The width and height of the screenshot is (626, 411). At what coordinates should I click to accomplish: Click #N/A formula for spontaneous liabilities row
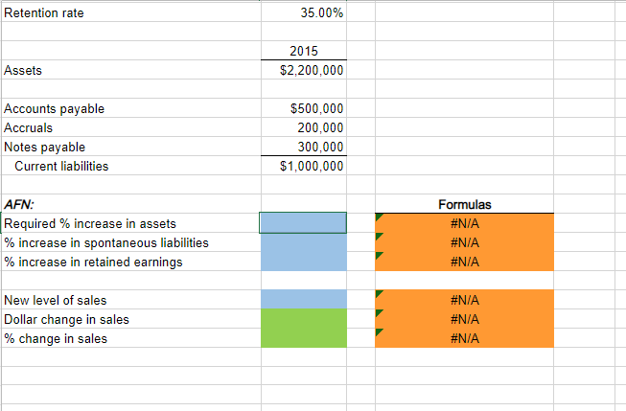464,242
